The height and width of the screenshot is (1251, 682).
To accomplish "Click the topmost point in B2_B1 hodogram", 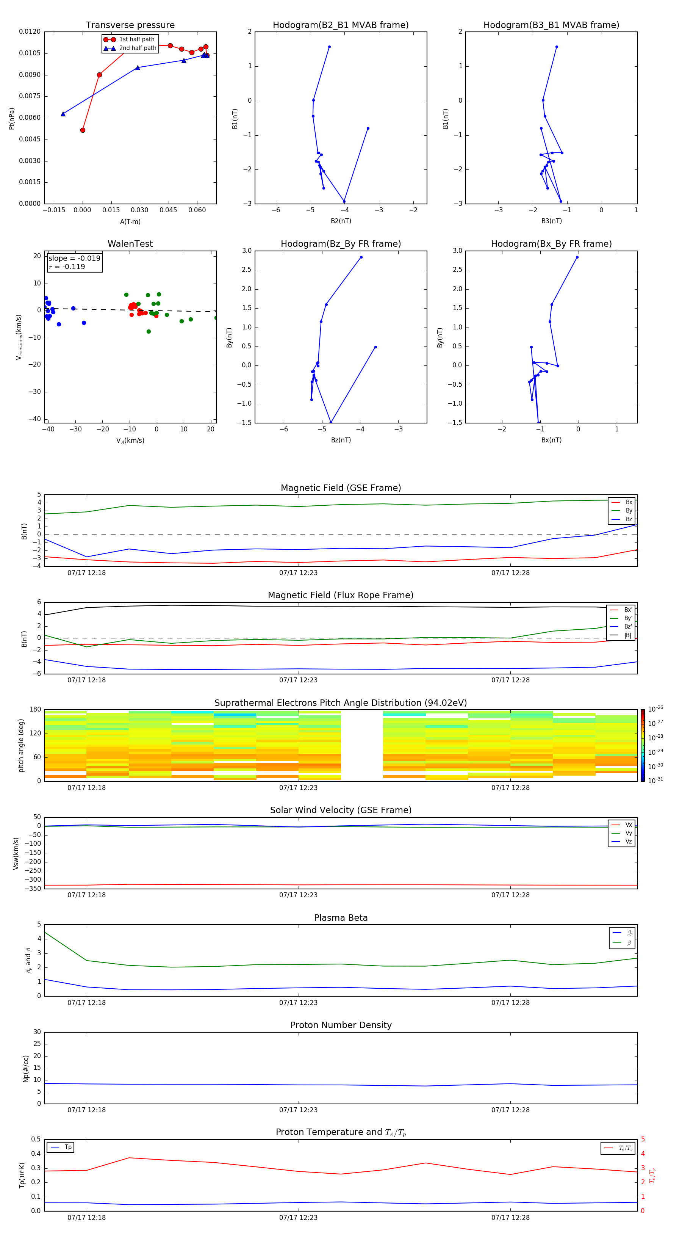I will tap(329, 47).
